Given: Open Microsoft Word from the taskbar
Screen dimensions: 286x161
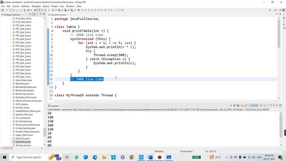Looking at the screenshot, I should [x=150, y=157].
